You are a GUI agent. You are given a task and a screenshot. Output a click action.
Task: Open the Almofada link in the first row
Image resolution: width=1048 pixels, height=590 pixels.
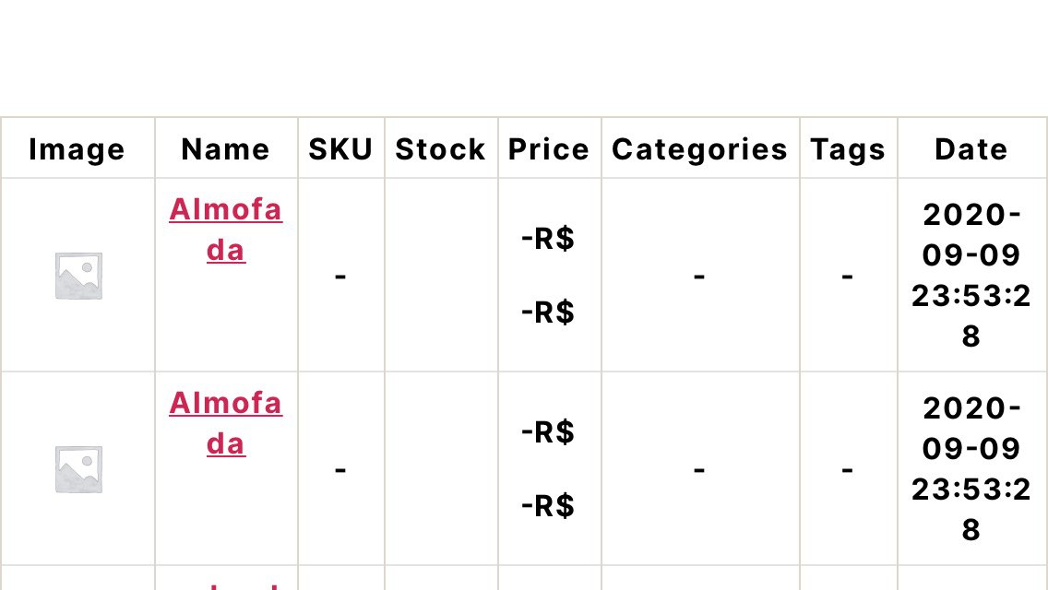point(226,230)
